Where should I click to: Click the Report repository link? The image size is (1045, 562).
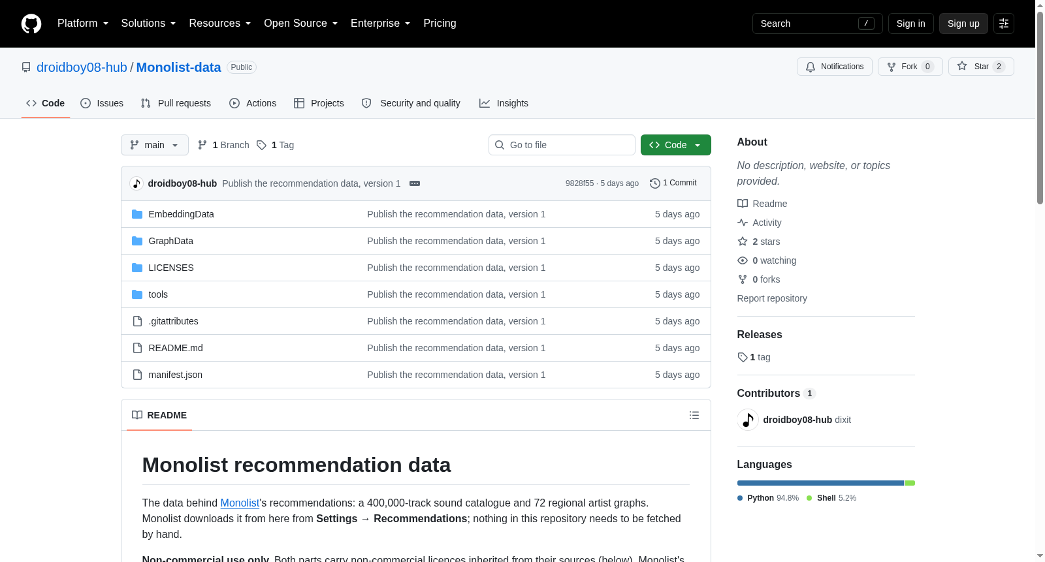point(772,298)
